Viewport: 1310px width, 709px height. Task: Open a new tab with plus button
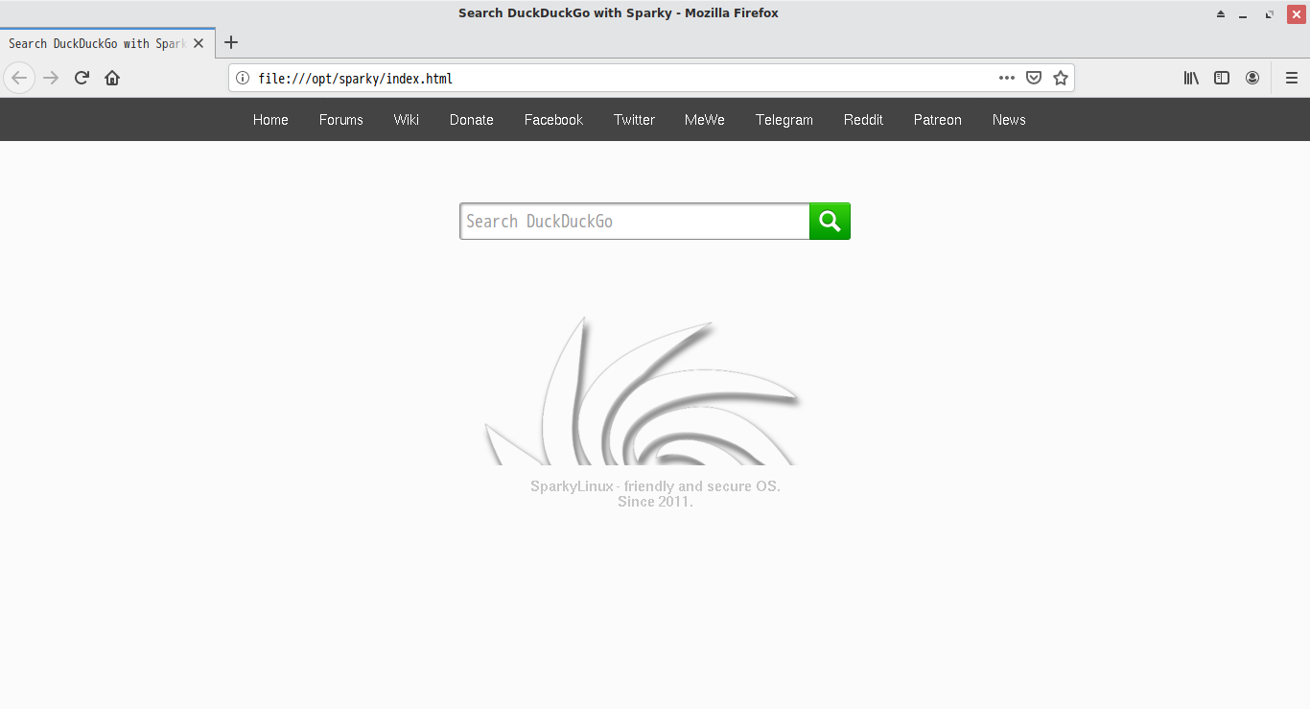tap(231, 42)
